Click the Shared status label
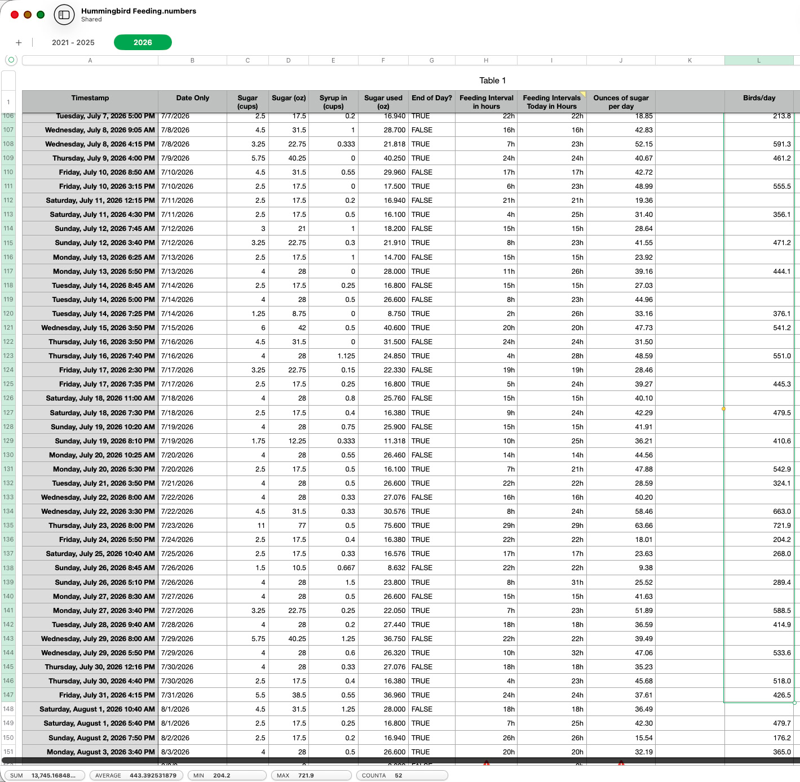The height and width of the screenshot is (782, 800). click(x=91, y=19)
